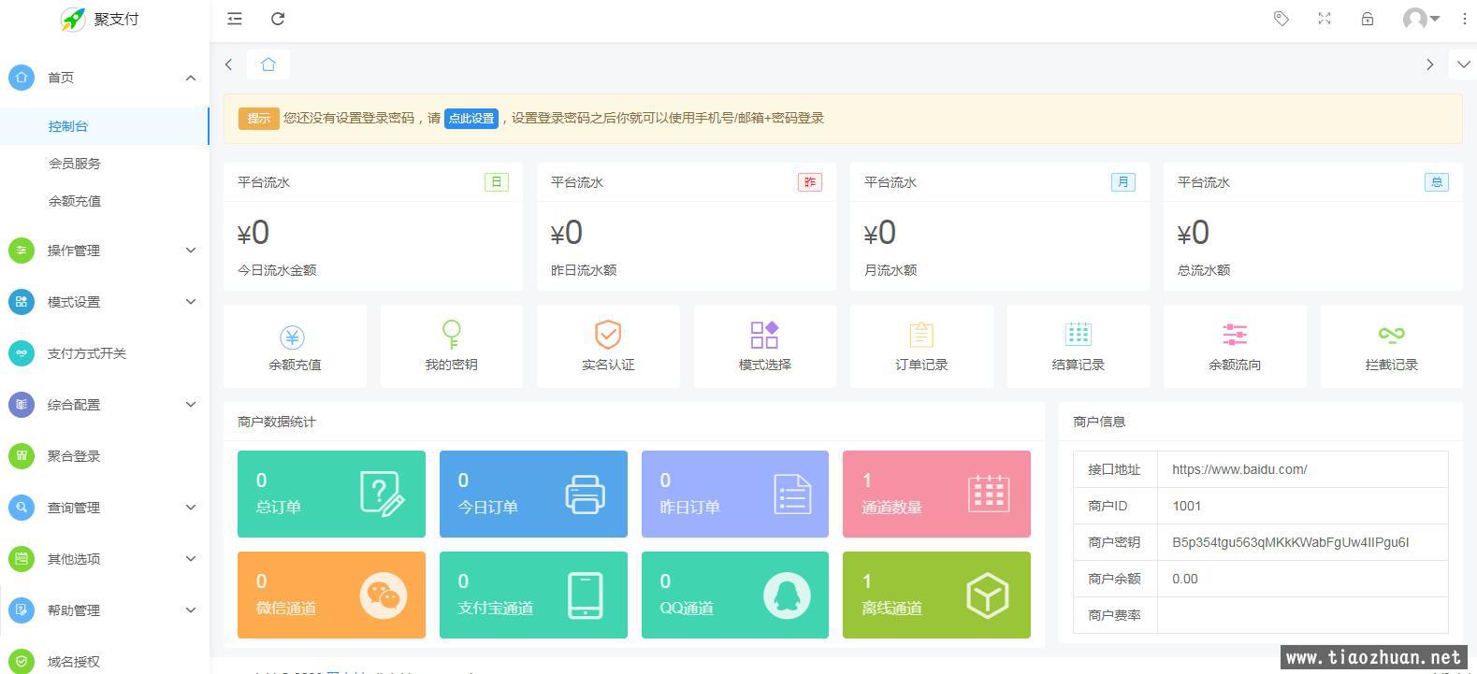Click the lock screen icon
This screenshot has height=674, width=1477.
click(x=1368, y=19)
